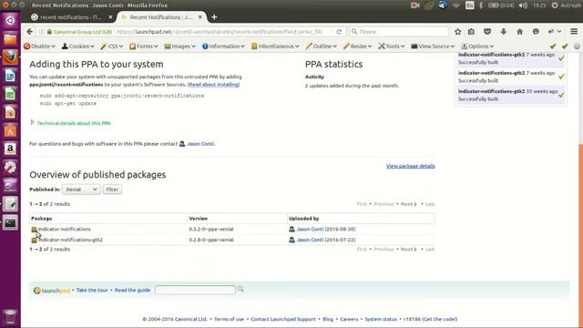Close the first 'recent notifications' tab
The image size is (583, 328).
click(x=110, y=17)
